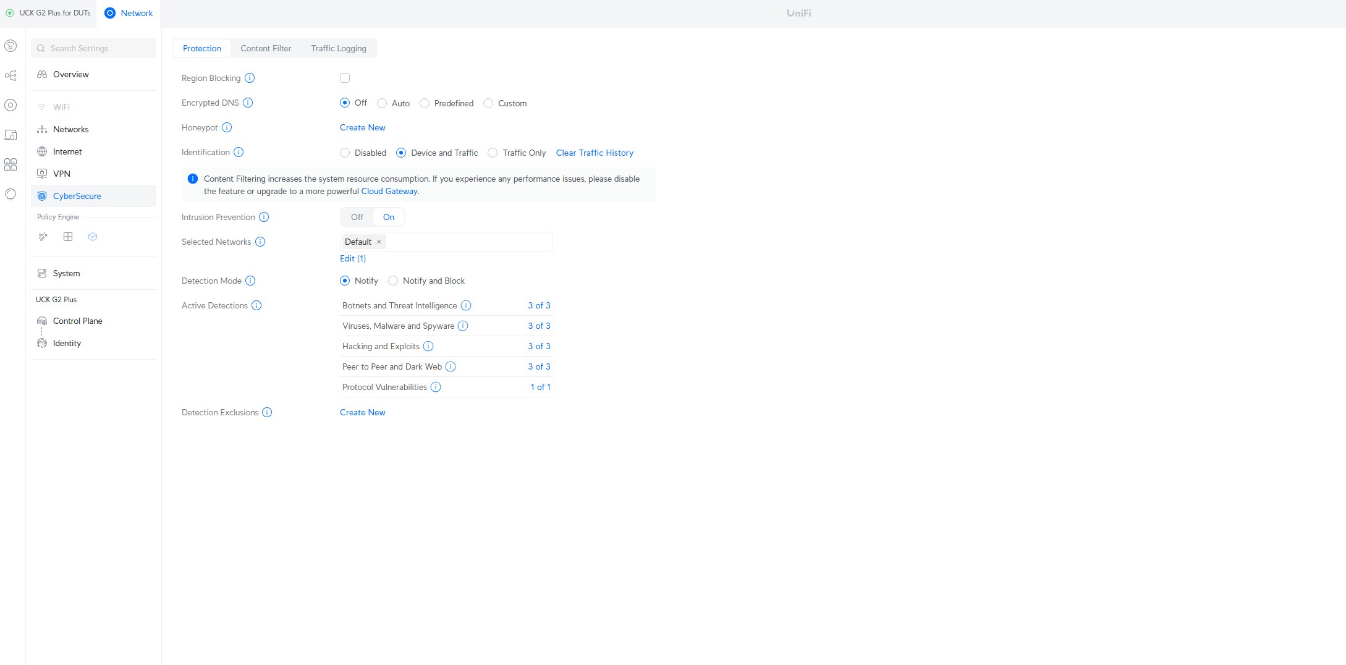Open Control Plane settings
This screenshot has width=1346, height=665.
(93, 321)
